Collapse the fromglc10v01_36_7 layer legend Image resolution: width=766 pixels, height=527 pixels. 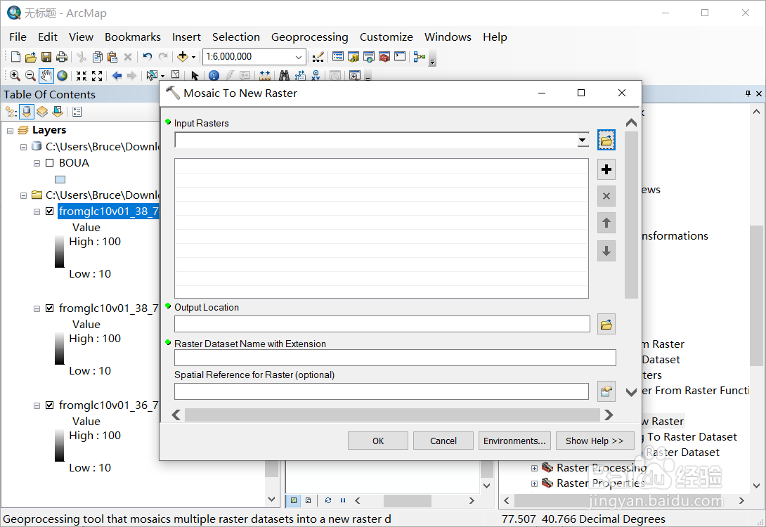37,405
